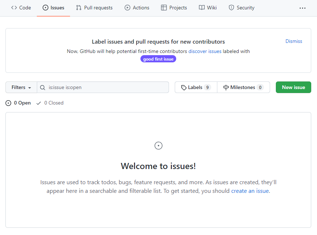Switch to the Pull requests tab
This screenshot has height=235, width=317.
(x=94, y=8)
